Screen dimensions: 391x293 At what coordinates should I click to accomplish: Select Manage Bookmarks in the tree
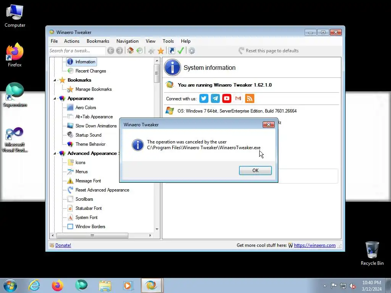(x=94, y=89)
